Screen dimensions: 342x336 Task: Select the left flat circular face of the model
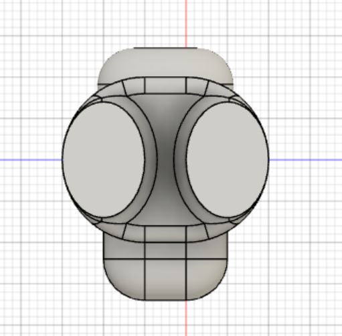(x=104, y=159)
